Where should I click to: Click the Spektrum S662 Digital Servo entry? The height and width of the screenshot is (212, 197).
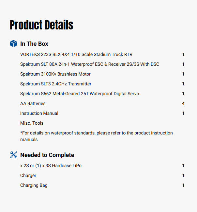[x=79, y=94]
